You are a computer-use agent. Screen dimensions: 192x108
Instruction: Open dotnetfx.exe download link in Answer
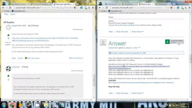pyautogui.click(x=139, y=67)
